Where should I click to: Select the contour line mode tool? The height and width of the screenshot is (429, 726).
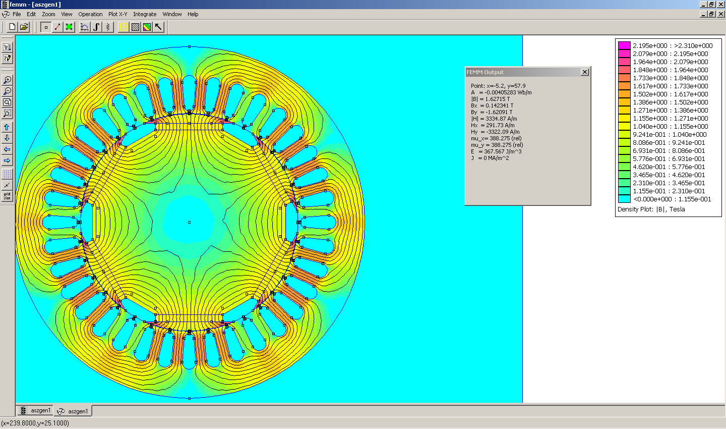tap(57, 27)
